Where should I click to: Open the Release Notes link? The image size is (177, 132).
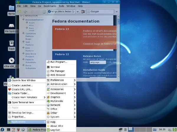tap(92, 56)
